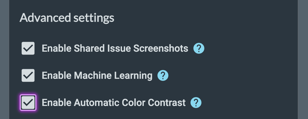Disable the Enable Machine Learning checkbox

pyautogui.click(x=28, y=76)
